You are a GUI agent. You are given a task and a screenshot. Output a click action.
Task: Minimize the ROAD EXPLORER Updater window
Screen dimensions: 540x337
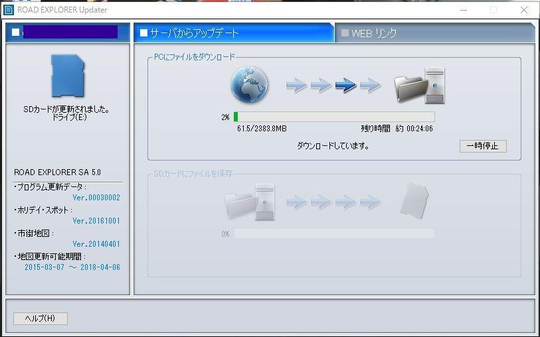464,10
